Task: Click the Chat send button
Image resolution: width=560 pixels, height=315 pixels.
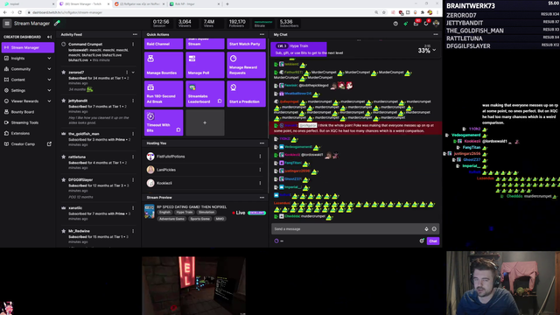Action: [x=433, y=241]
